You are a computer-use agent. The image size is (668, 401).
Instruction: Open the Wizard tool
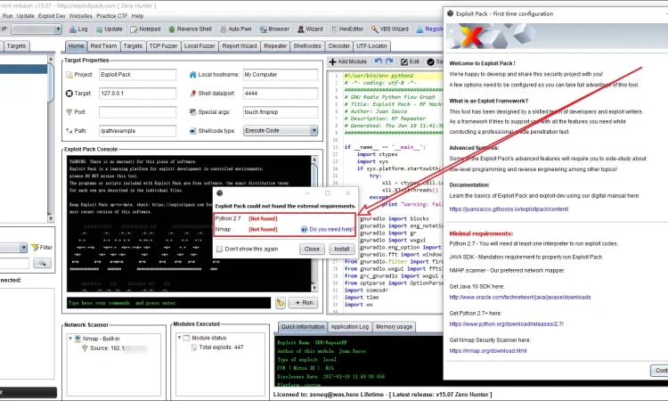pos(310,29)
